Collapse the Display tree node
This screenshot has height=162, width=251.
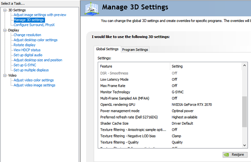pos(5,30)
